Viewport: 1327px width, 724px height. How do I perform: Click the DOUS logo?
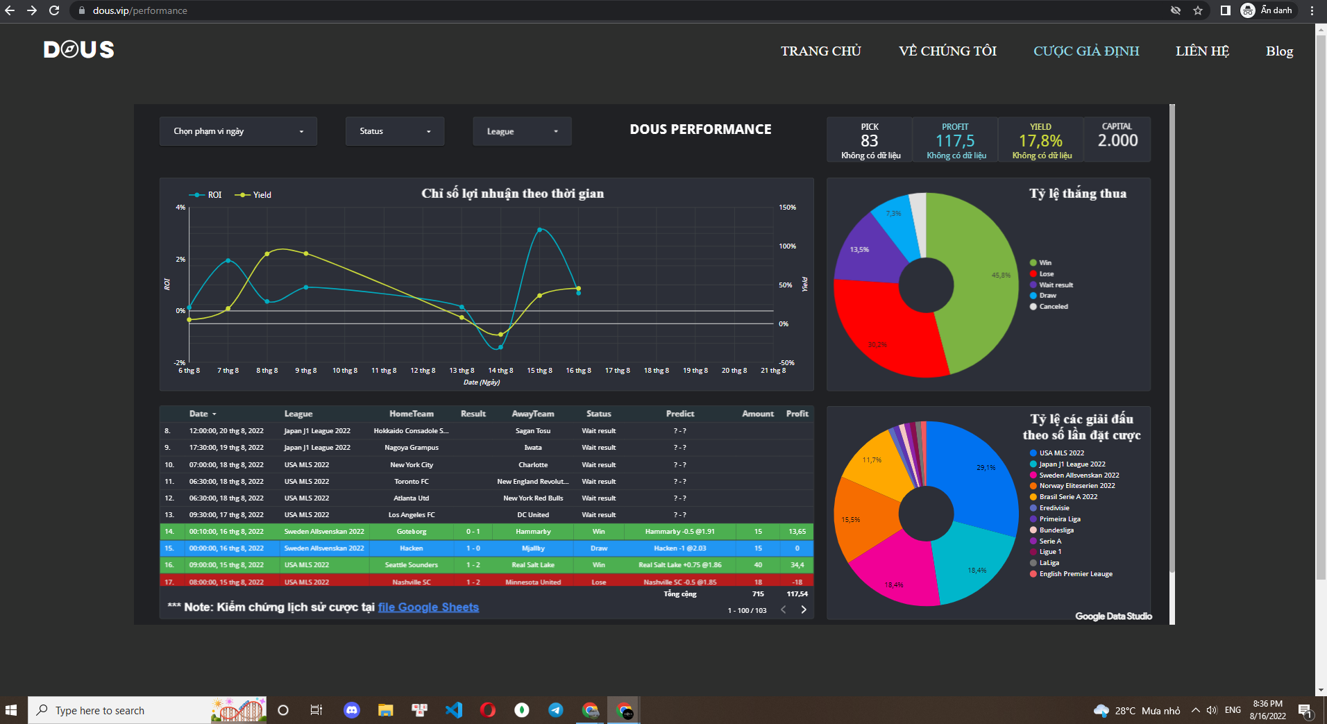coord(78,50)
